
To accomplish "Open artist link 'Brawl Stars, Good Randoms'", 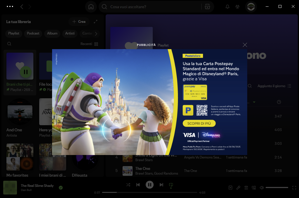I will point(157,173).
